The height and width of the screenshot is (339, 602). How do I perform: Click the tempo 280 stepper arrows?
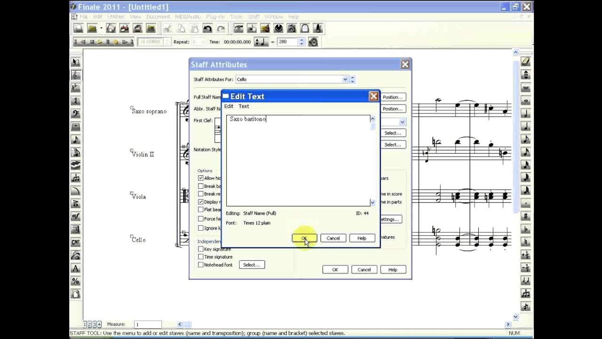click(x=301, y=42)
